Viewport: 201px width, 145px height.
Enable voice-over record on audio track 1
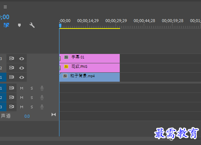click(x=42, y=88)
